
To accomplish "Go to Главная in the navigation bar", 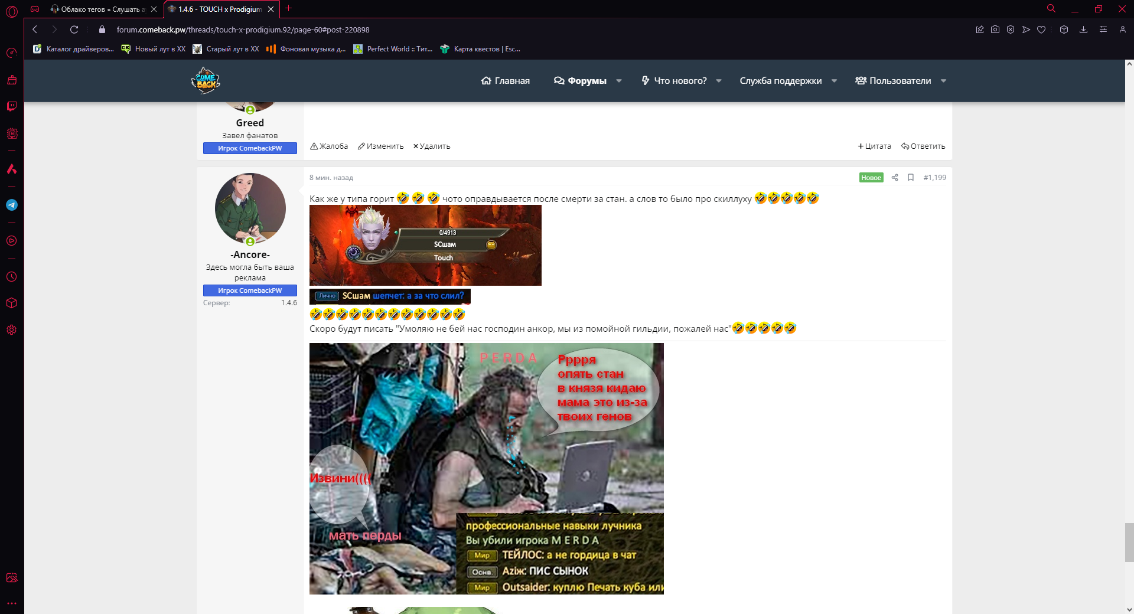I will [x=506, y=81].
